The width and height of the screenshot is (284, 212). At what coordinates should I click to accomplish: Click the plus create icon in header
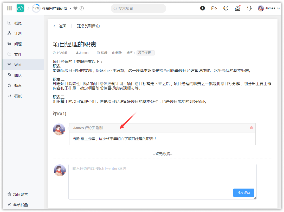[x=203, y=8]
